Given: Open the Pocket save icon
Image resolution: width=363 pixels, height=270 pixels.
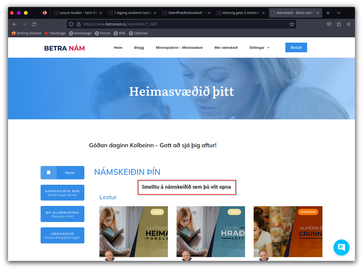Looking at the screenshot, I should click(329, 24).
